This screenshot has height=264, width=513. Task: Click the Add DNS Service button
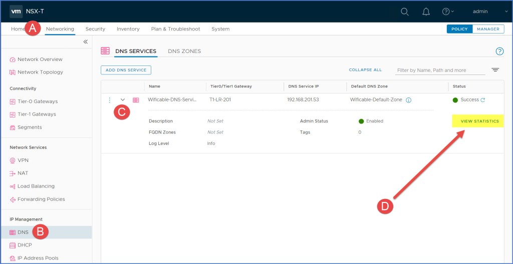pyautogui.click(x=126, y=70)
